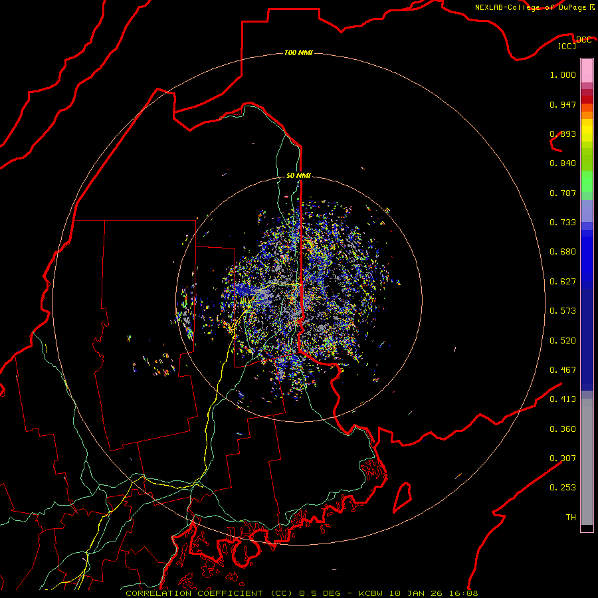The width and height of the screenshot is (598, 598).
Task: Pick the pink swatch at top of color bar
Action: click(x=587, y=71)
